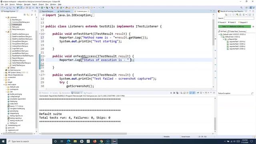Select SkipDemoTest.java in Package Explorer
The height and width of the screenshot is (144, 256).
[x=19, y=60]
